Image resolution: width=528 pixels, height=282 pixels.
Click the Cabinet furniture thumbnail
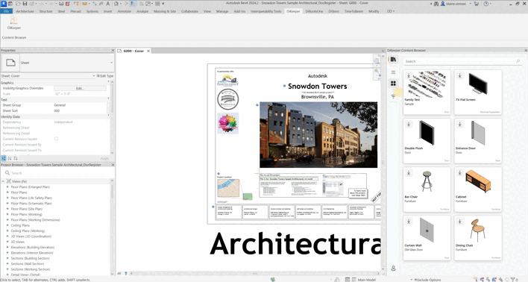(477, 181)
